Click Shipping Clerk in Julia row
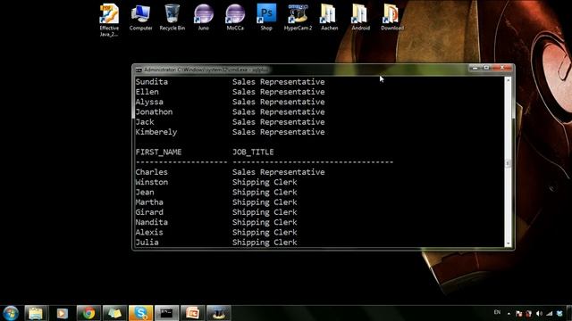 [x=265, y=243]
